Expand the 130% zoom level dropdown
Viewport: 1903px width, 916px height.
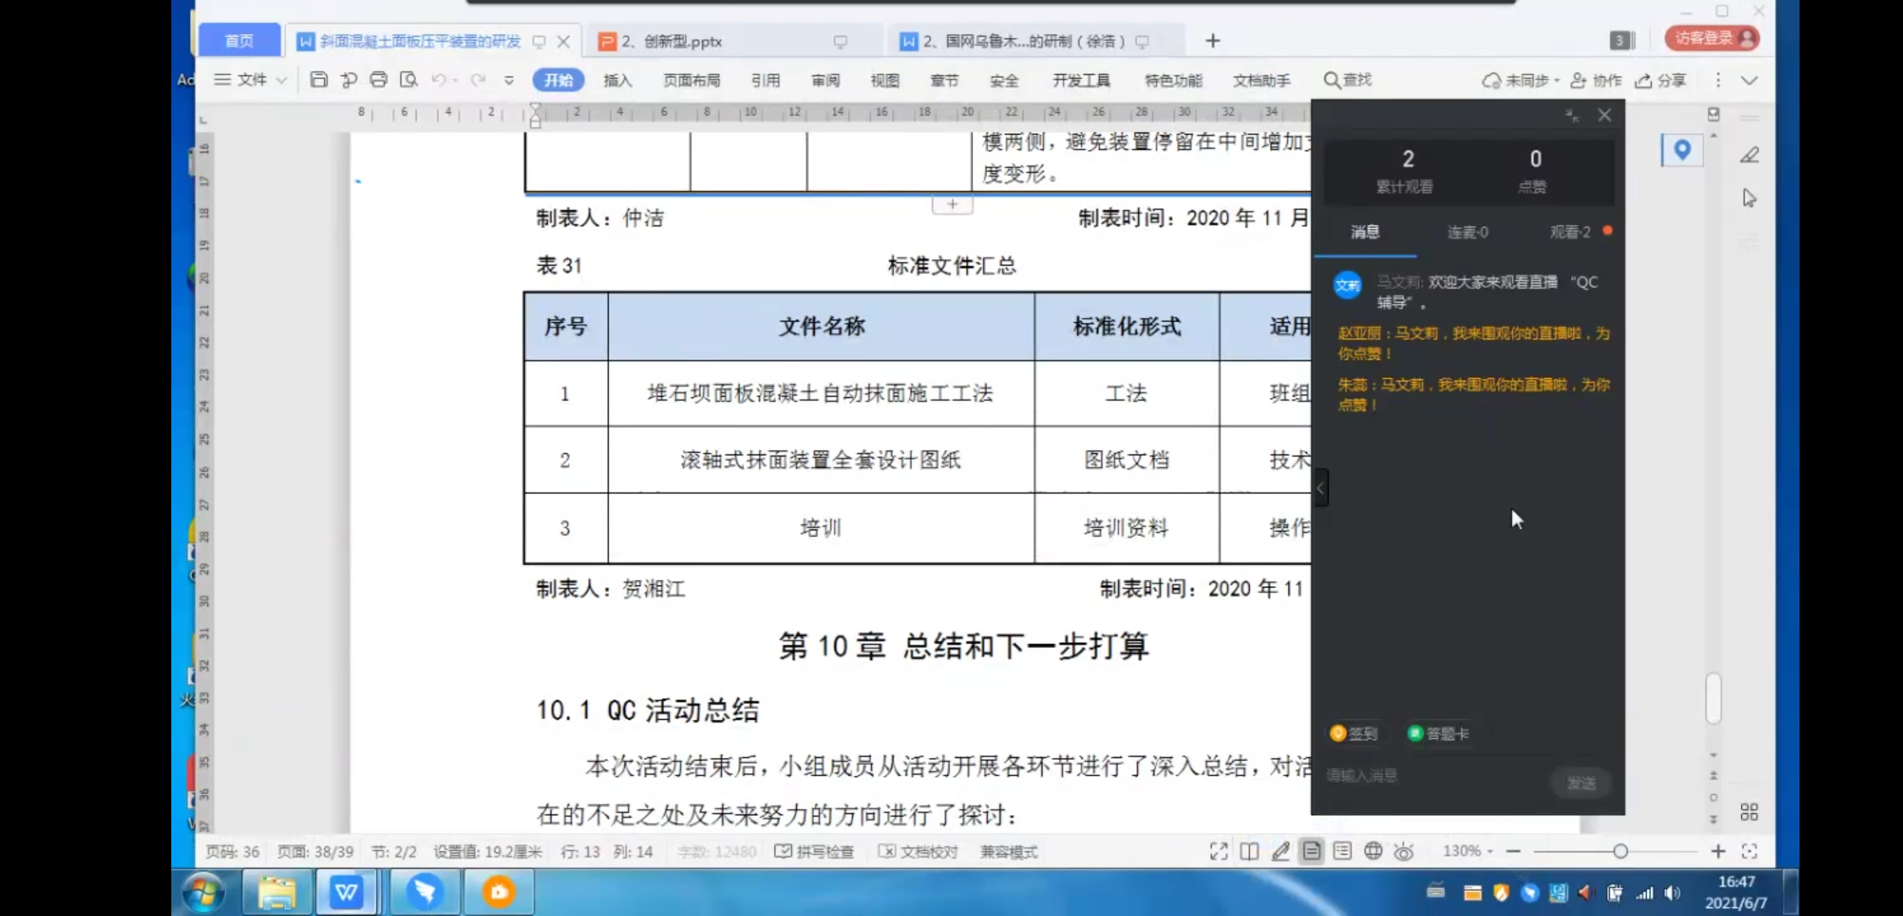coord(1468,851)
